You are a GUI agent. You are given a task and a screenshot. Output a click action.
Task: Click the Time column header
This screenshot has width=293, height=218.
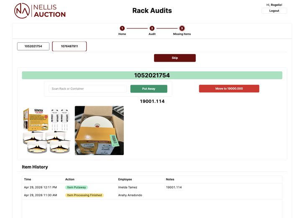pos(28,179)
